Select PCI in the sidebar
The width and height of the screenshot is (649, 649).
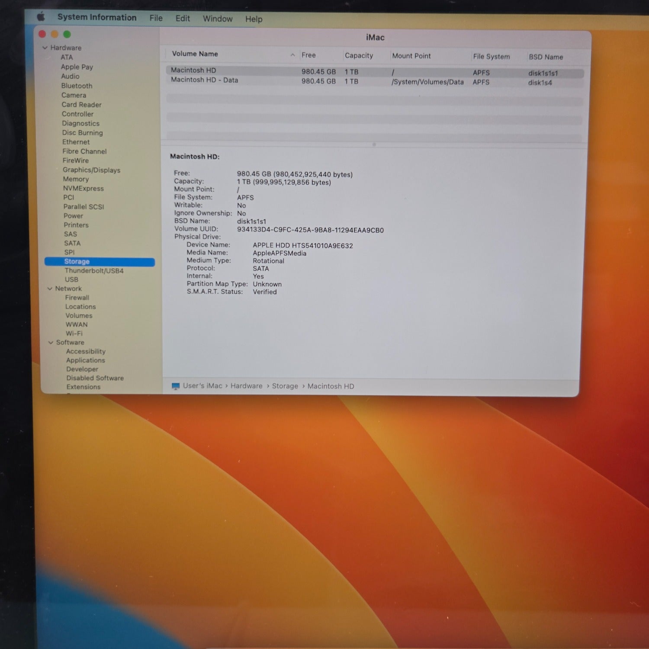68,197
